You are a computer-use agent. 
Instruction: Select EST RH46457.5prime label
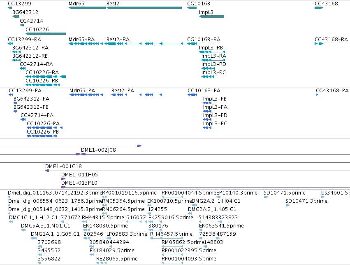(171, 234)
